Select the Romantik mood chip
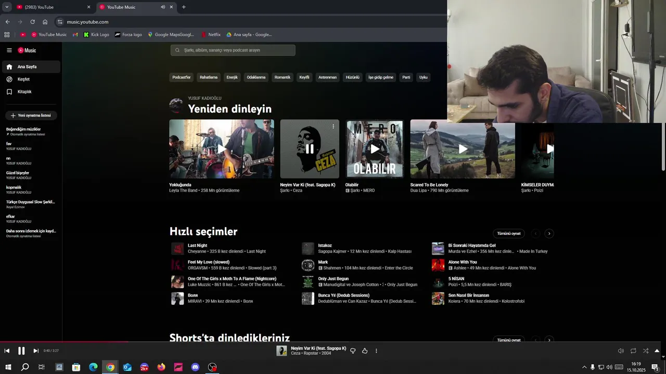Screen dimensions: 666x374 point(283,77)
